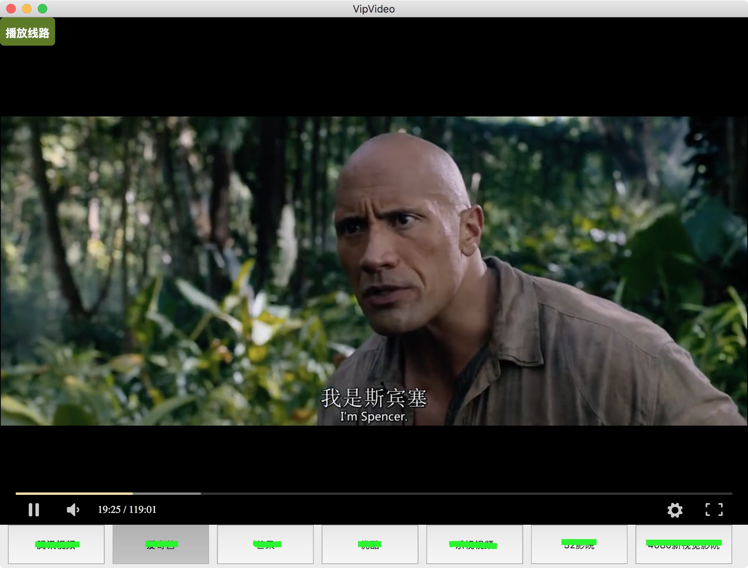Open player settings with the gear icon
The height and width of the screenshot is (568, 748).
[675, 510]
